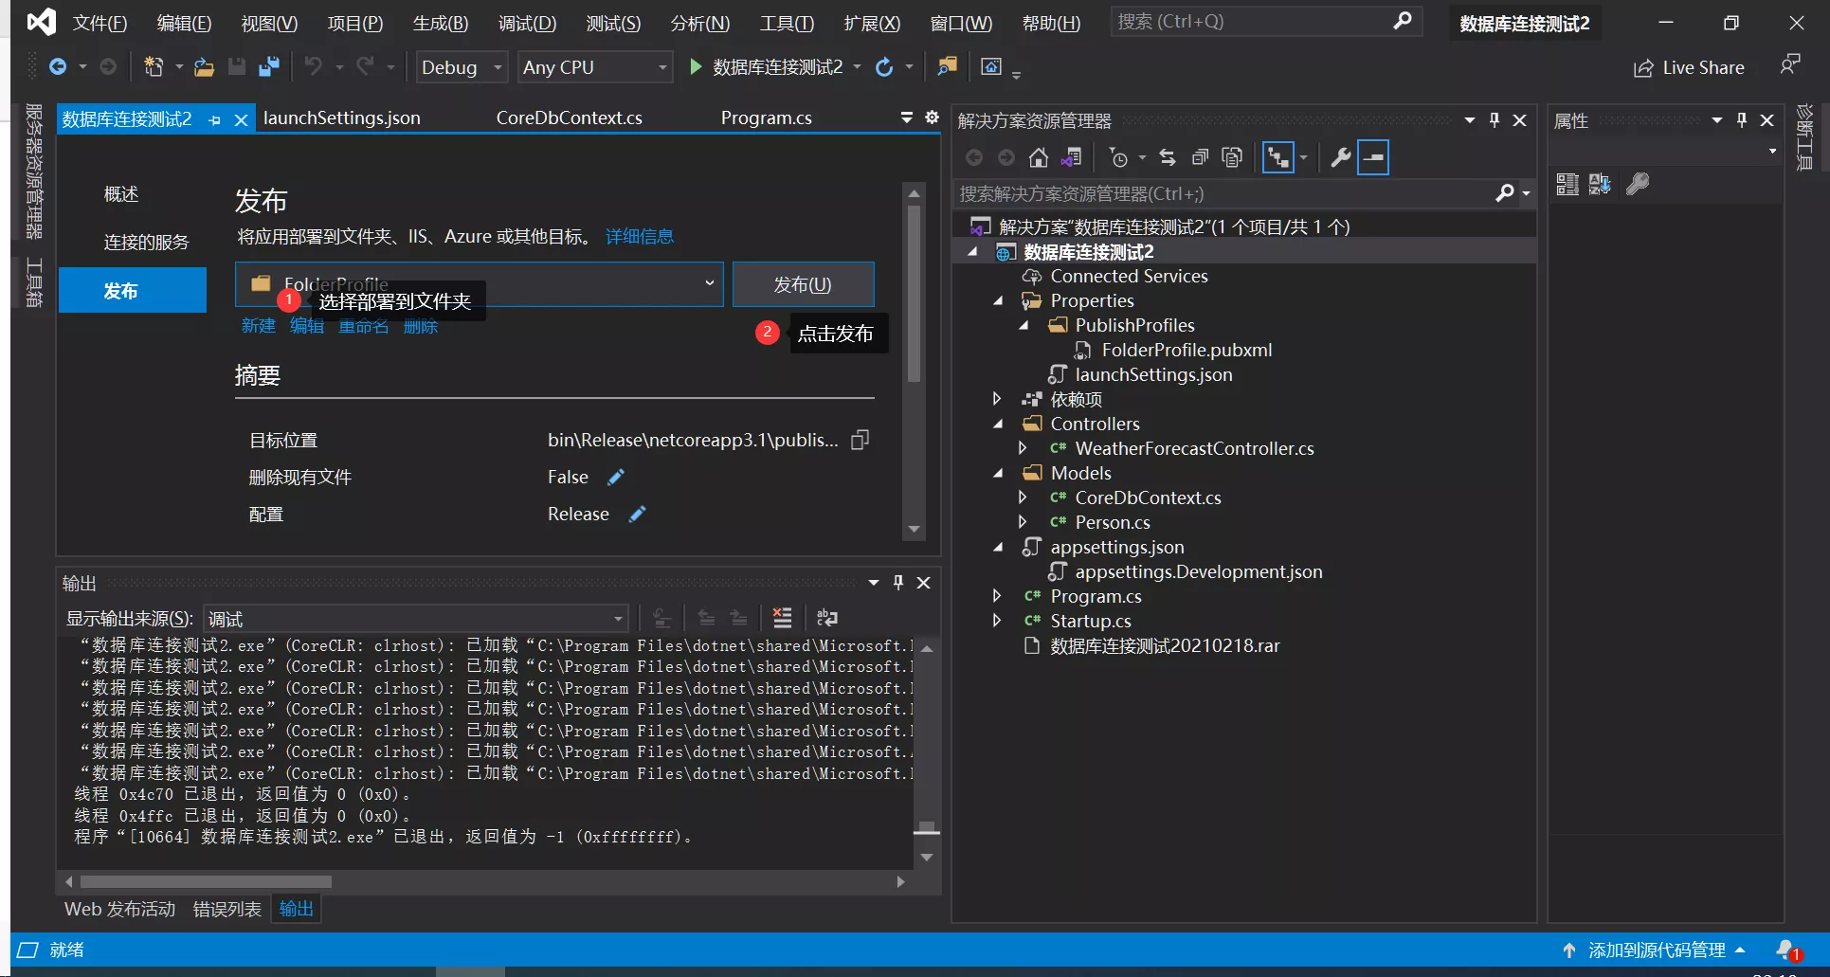Clear all output with the red X list icon
This screenshot has width=1830, height=977.
coord(782,618)
